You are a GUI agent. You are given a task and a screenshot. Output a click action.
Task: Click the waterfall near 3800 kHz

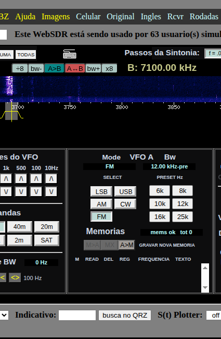click(122, 89)
